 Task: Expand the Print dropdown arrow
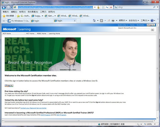[117, 21]
